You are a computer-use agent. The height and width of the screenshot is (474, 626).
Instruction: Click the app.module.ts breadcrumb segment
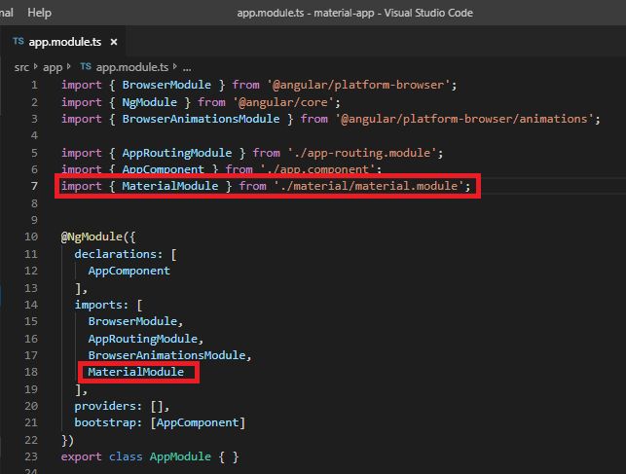132,67
